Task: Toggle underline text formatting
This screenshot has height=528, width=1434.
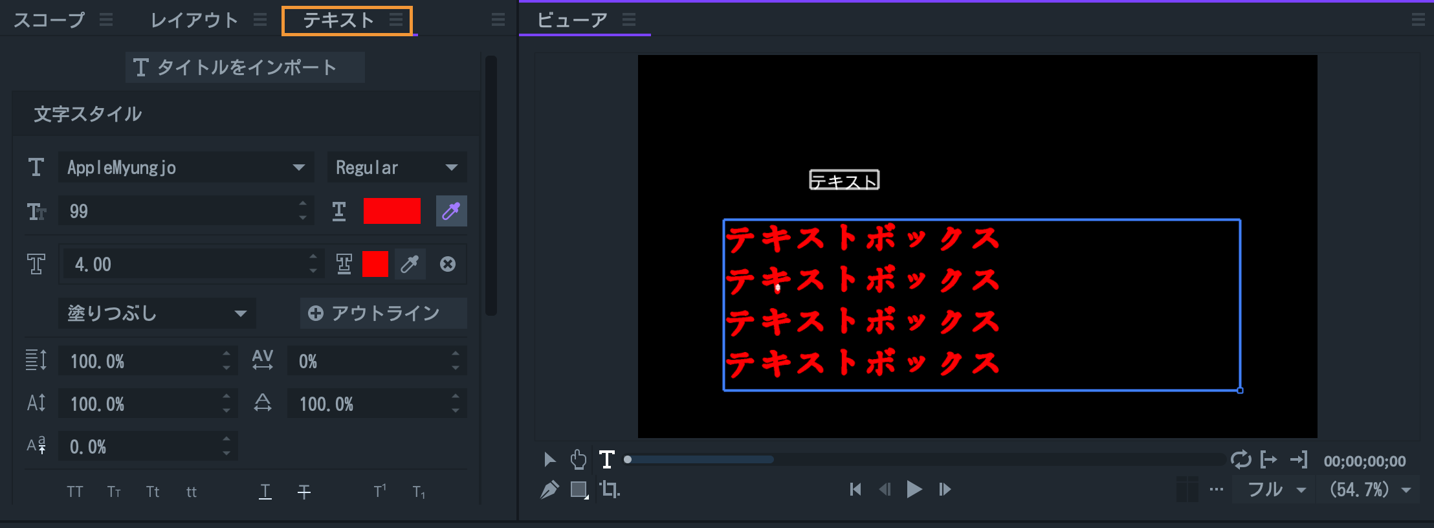Action: pyautogui.click(x=265, y=492)
